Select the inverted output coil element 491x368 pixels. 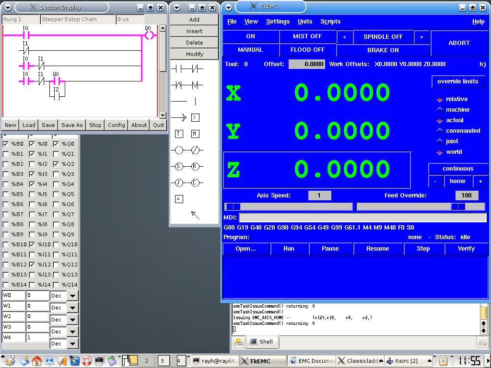pyautogui.click(x=195, y=150)
